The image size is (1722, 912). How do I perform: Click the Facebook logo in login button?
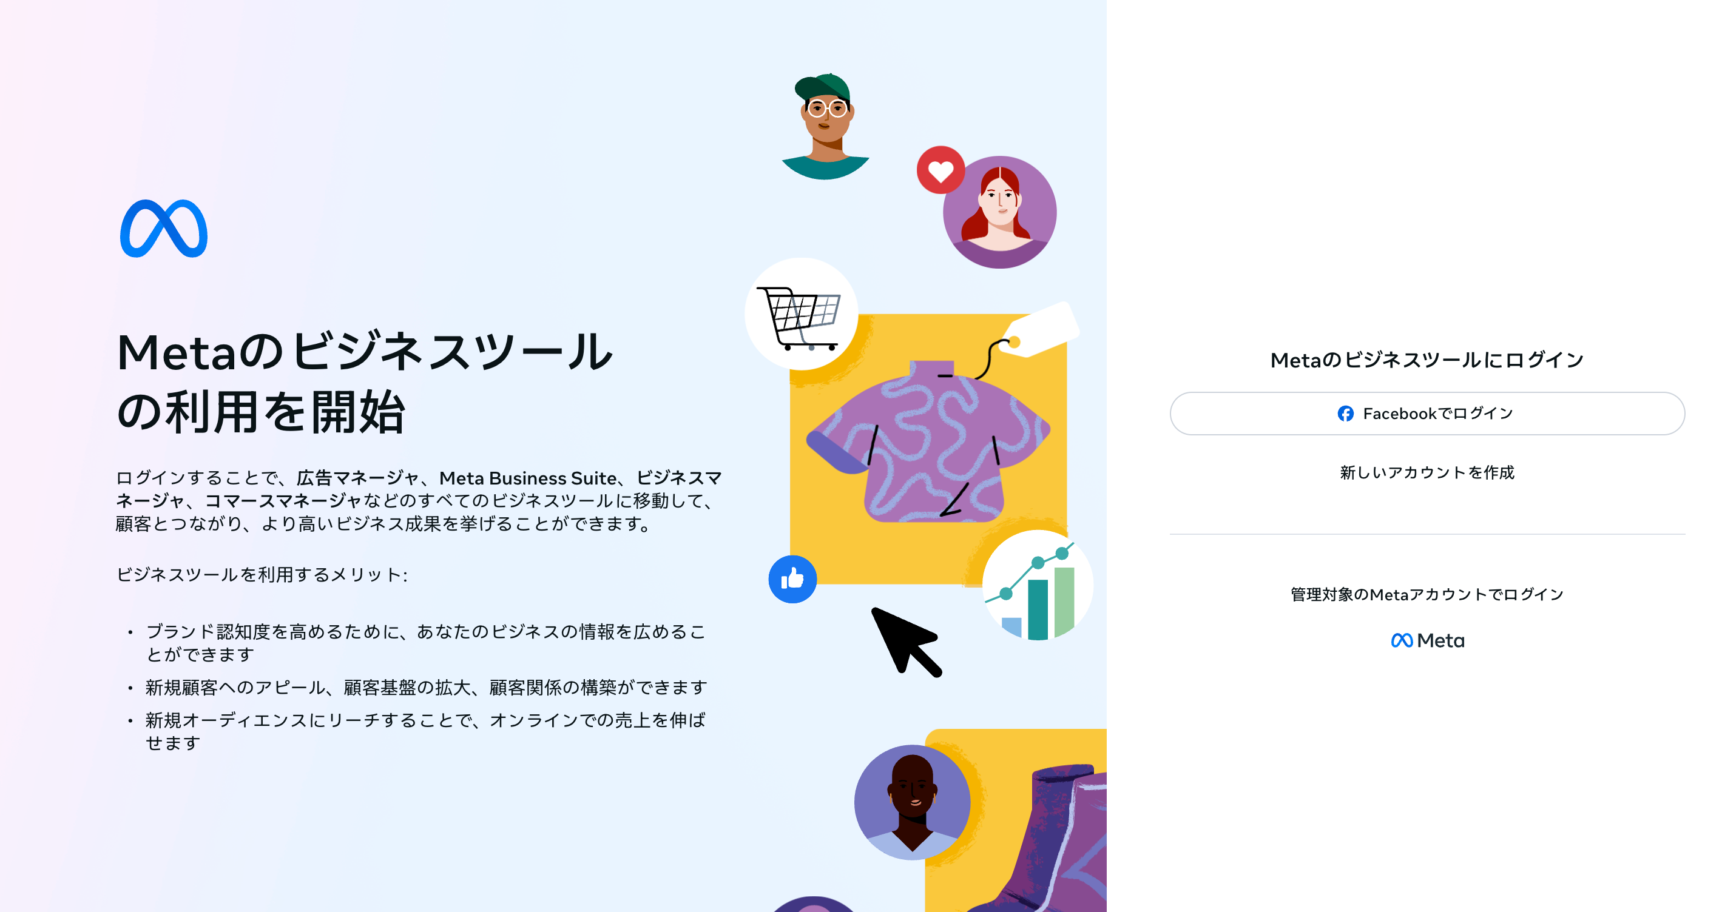coord(1345,414)
